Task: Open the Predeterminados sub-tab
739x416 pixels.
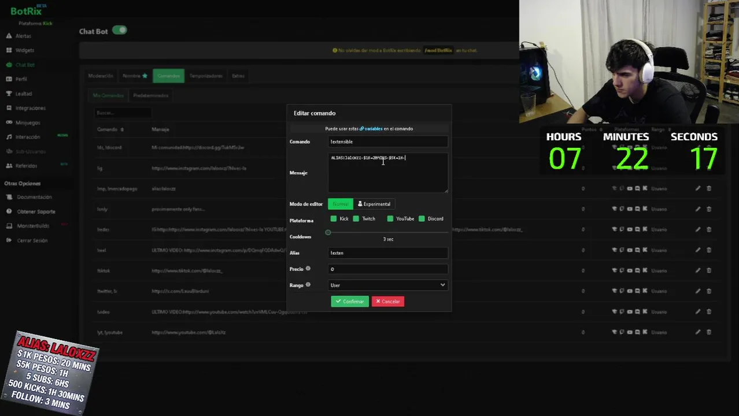Action: (x=150, y=95)
